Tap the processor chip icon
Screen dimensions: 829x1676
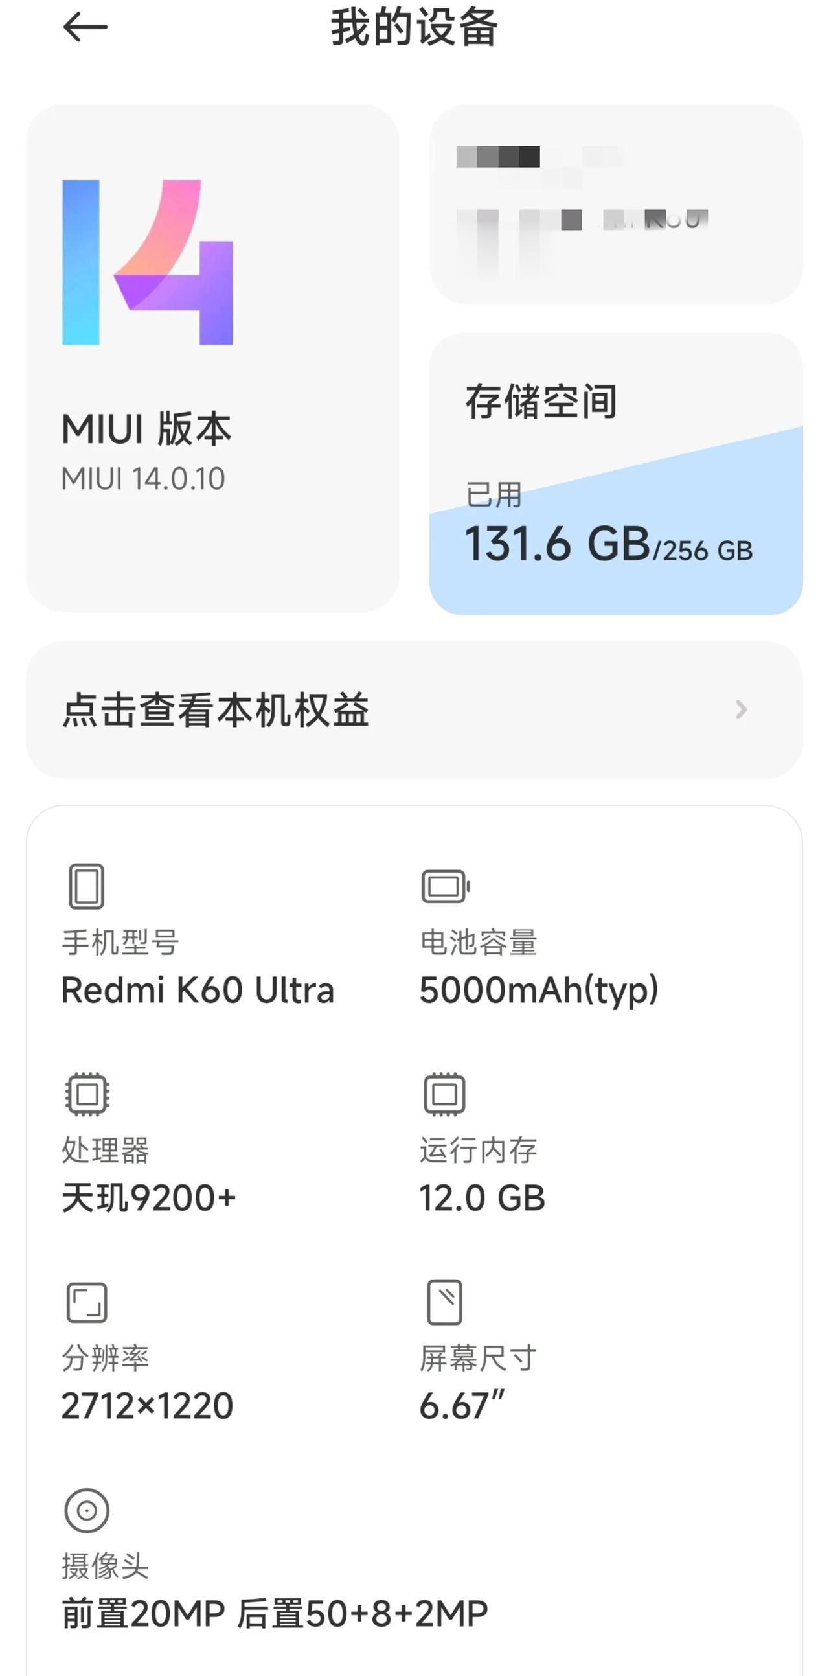pyautogui.click(x=87, y=1094)
